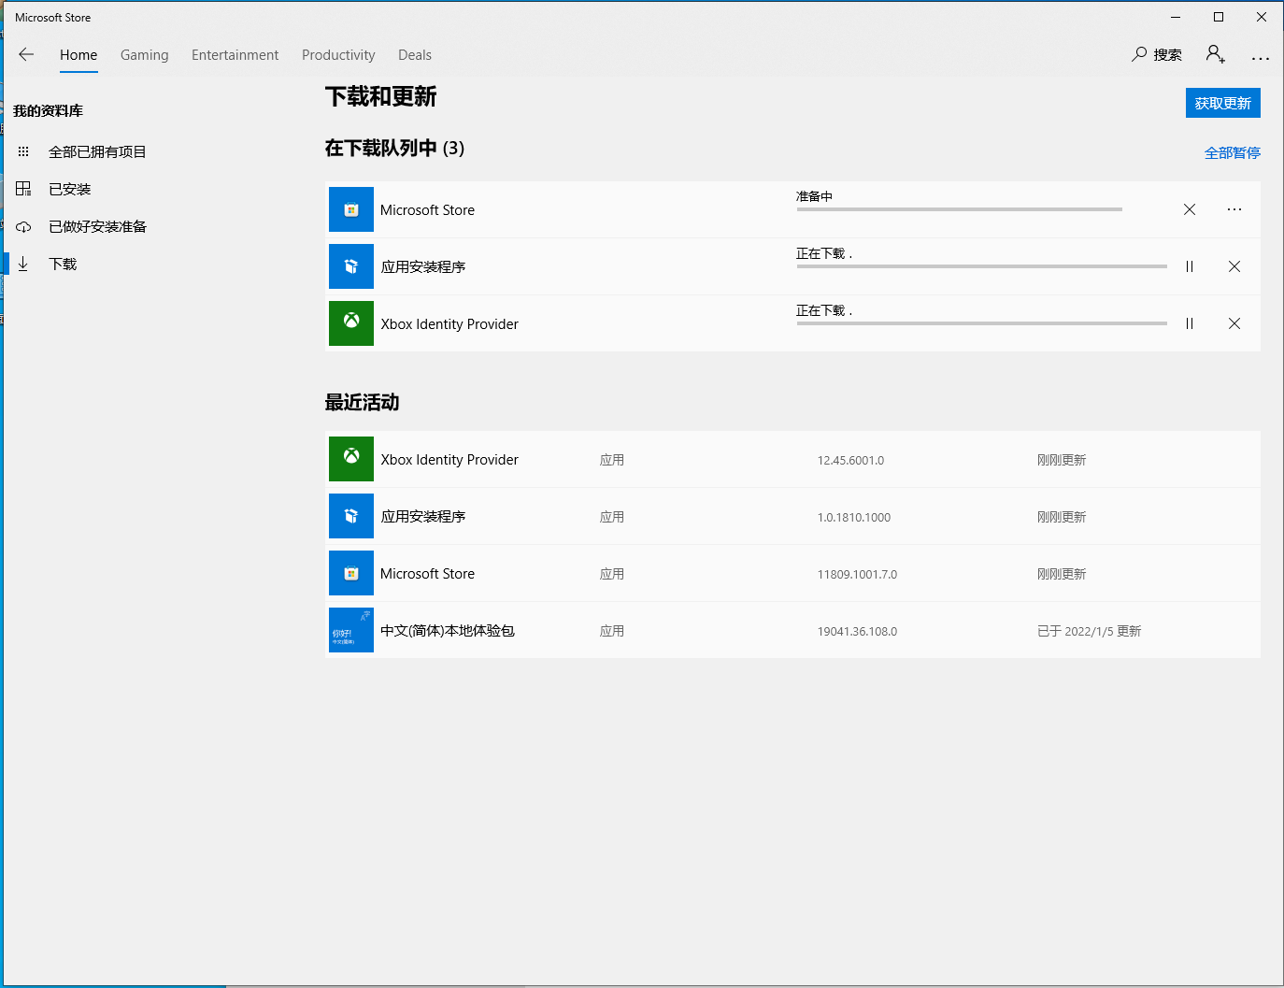Minimize the Microsoft Store window
The width and height of the screenshot is (1284, 988).
[x=1176, y=17]
